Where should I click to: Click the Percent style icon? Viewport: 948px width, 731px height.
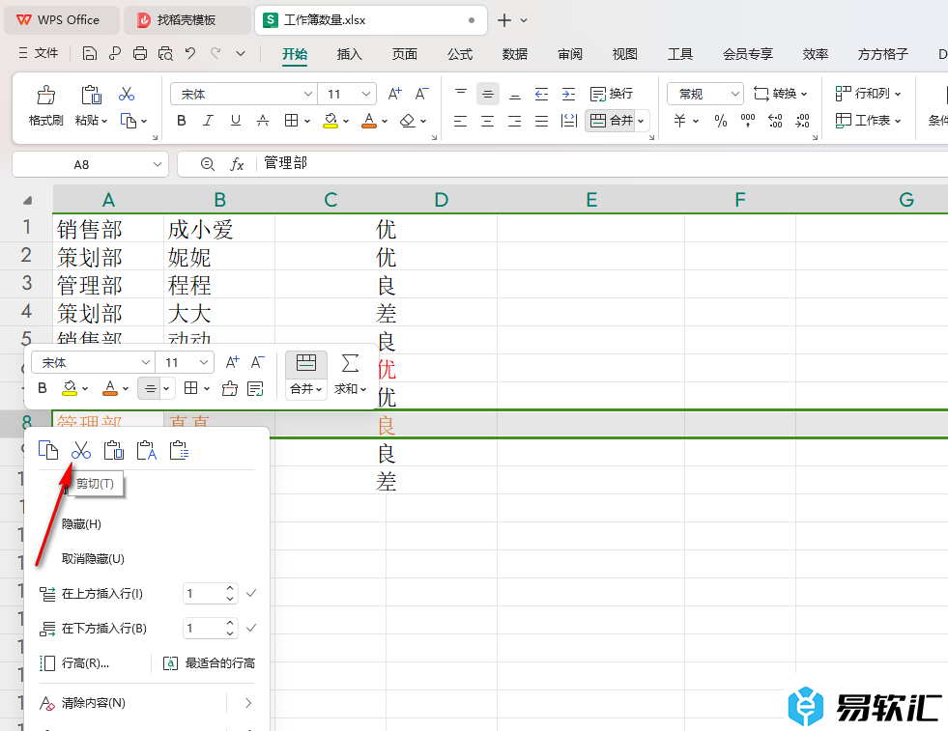[721, 121]
